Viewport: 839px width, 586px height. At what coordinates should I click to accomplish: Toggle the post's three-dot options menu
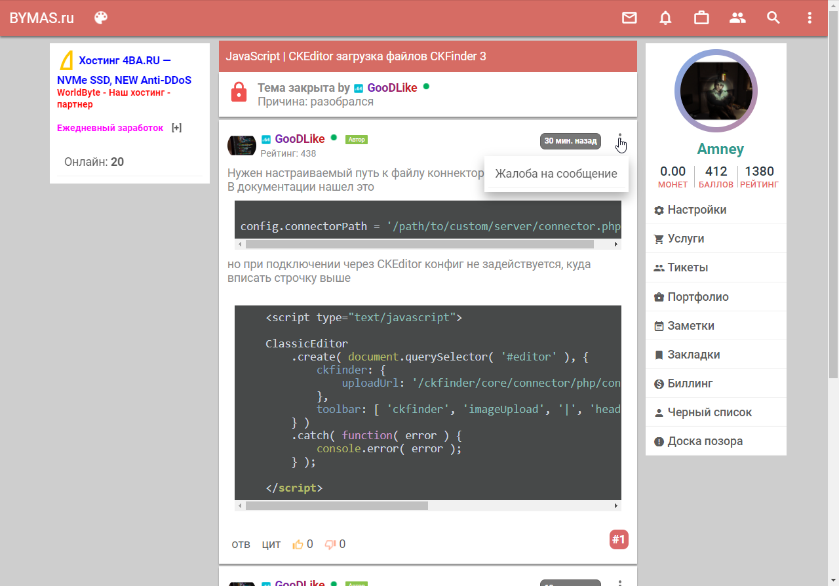click(620, 140)
